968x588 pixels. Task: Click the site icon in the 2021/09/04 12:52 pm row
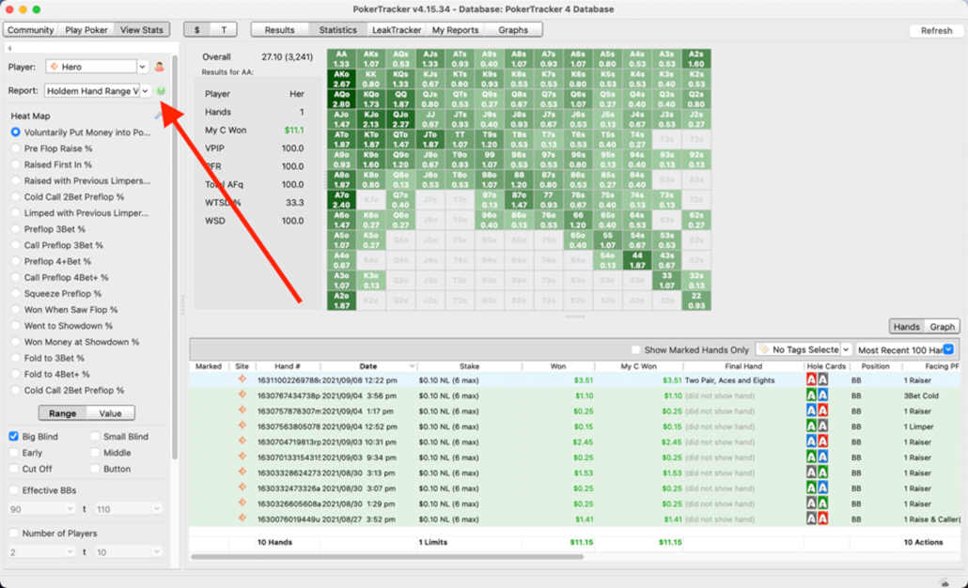242,426
